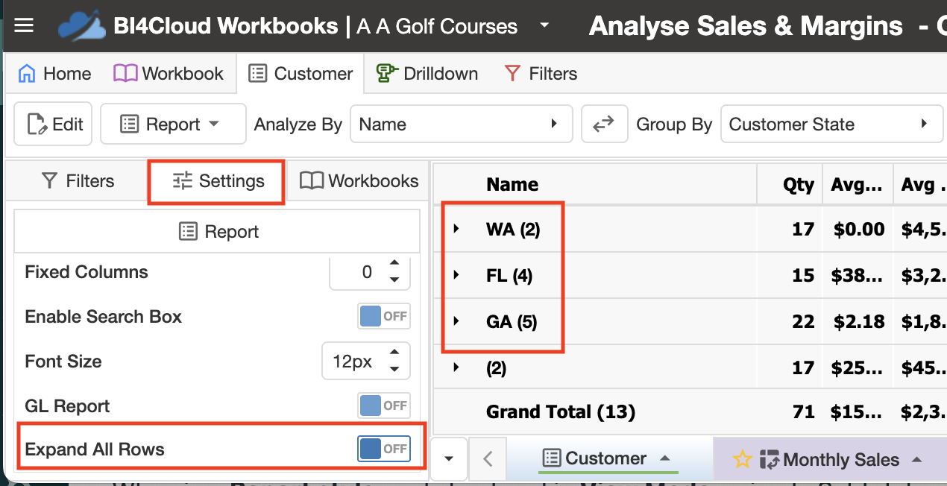The height and width of the screenshot is (486, 947).
Task: Click the previous sheet chevron
Action: (488, 458)
